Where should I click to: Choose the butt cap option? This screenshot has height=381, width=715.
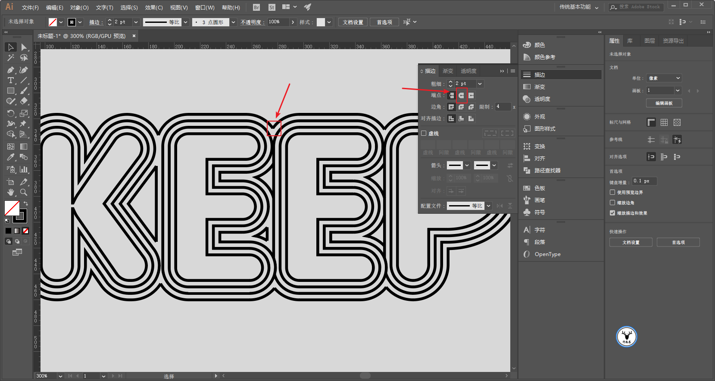(x=451, y=95)
